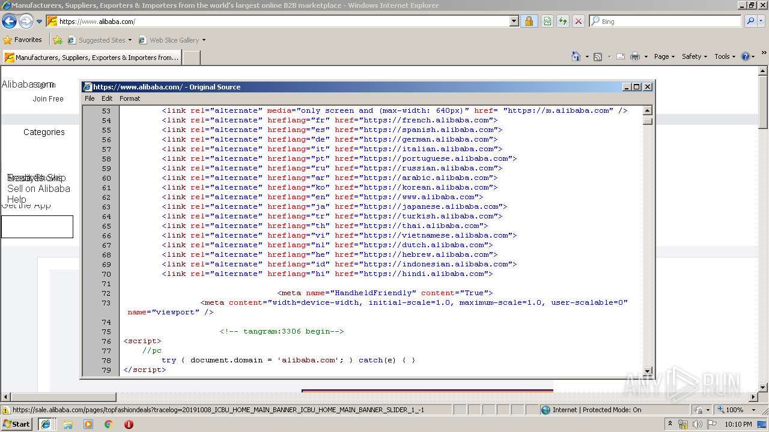Image resolution: width=769 pixels, height=432 pixels.
Task: Open the Safety menu
Action: click(695, 56)
